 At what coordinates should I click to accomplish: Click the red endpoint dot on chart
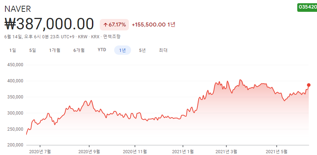309,85
